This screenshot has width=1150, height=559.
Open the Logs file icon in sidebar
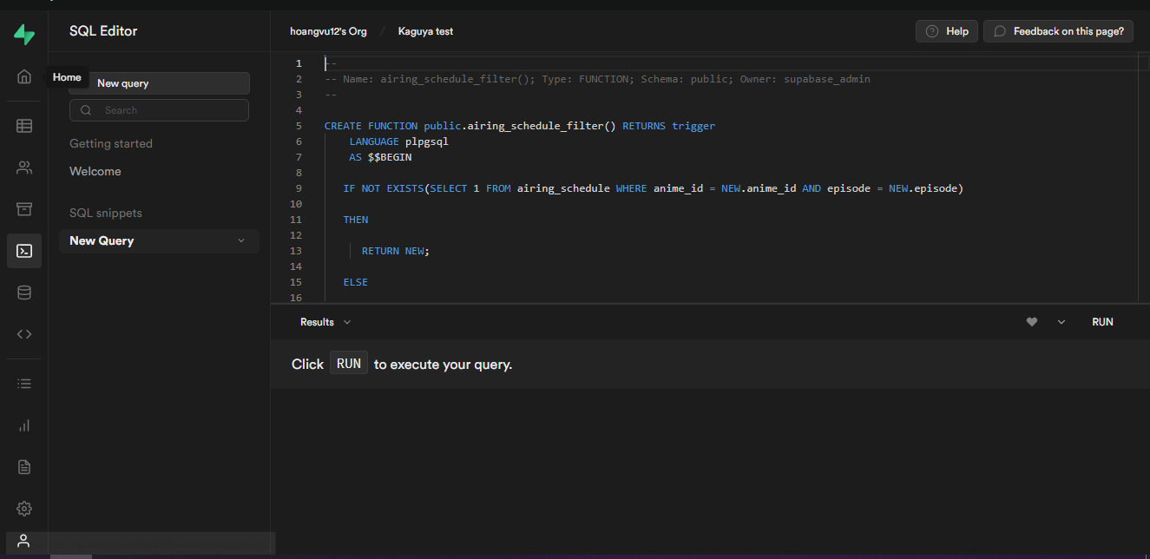point(23,467)
